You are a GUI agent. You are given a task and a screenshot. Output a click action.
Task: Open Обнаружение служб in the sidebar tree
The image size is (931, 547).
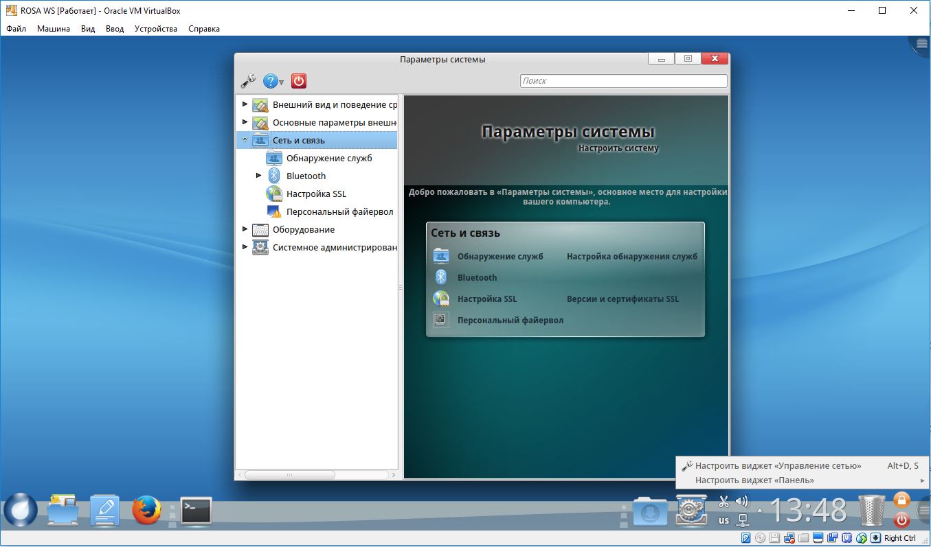pos(320,158)
